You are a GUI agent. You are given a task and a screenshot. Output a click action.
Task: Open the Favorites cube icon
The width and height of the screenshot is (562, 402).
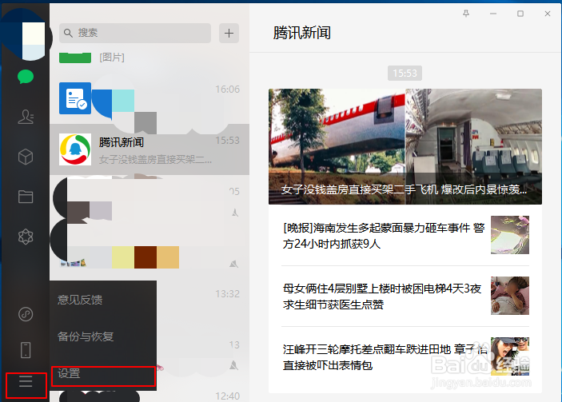point(26,157)
